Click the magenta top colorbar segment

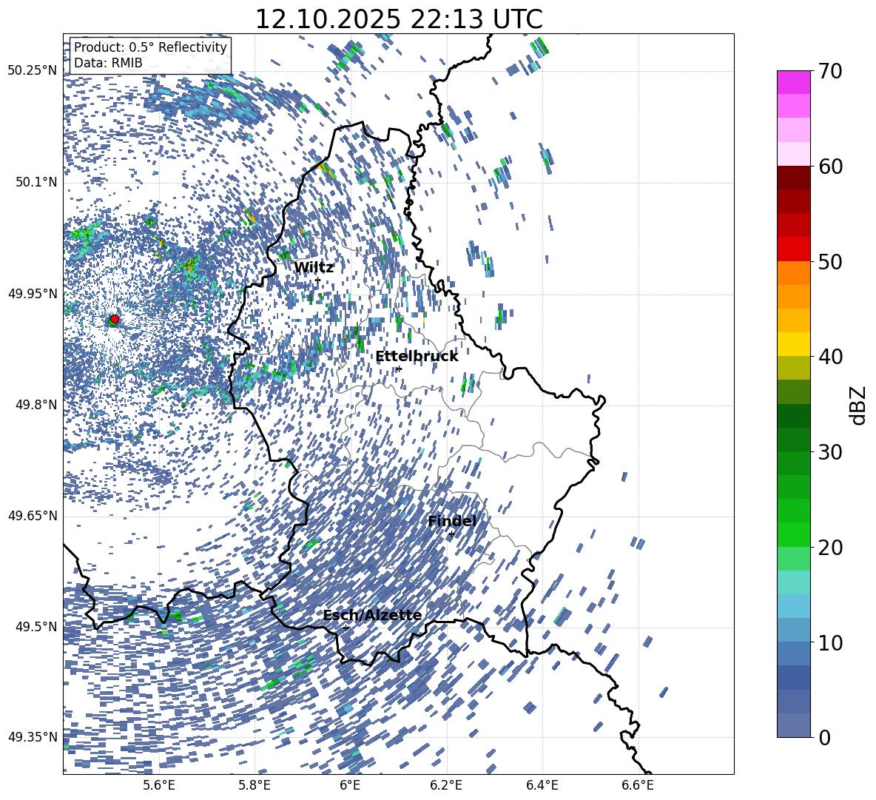[793, 82]
